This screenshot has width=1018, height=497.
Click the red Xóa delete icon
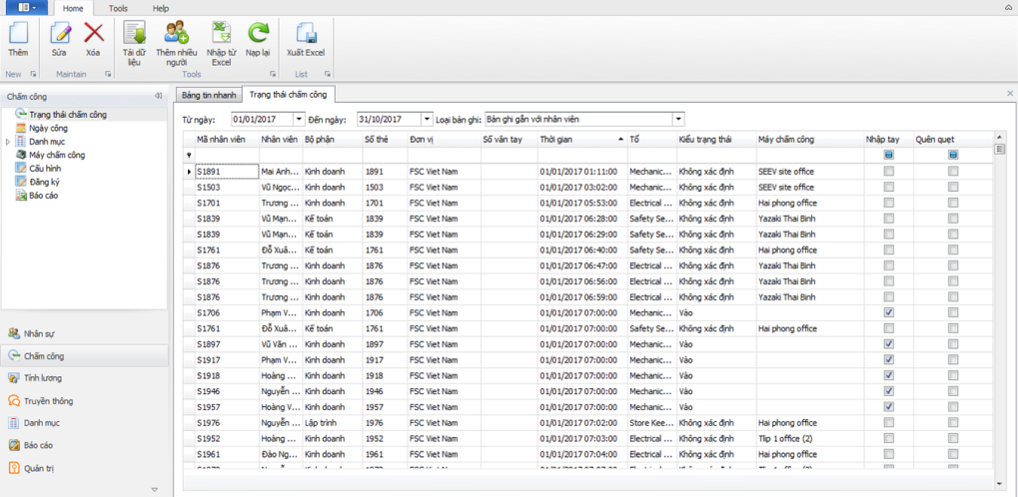(94, 33)
